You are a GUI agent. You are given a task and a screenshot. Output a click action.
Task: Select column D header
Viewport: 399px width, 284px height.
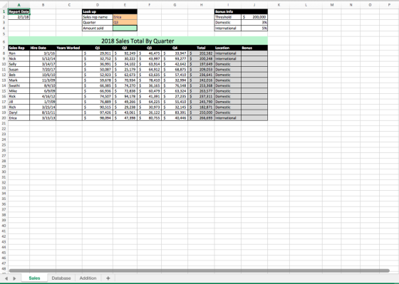coord(98,5)
